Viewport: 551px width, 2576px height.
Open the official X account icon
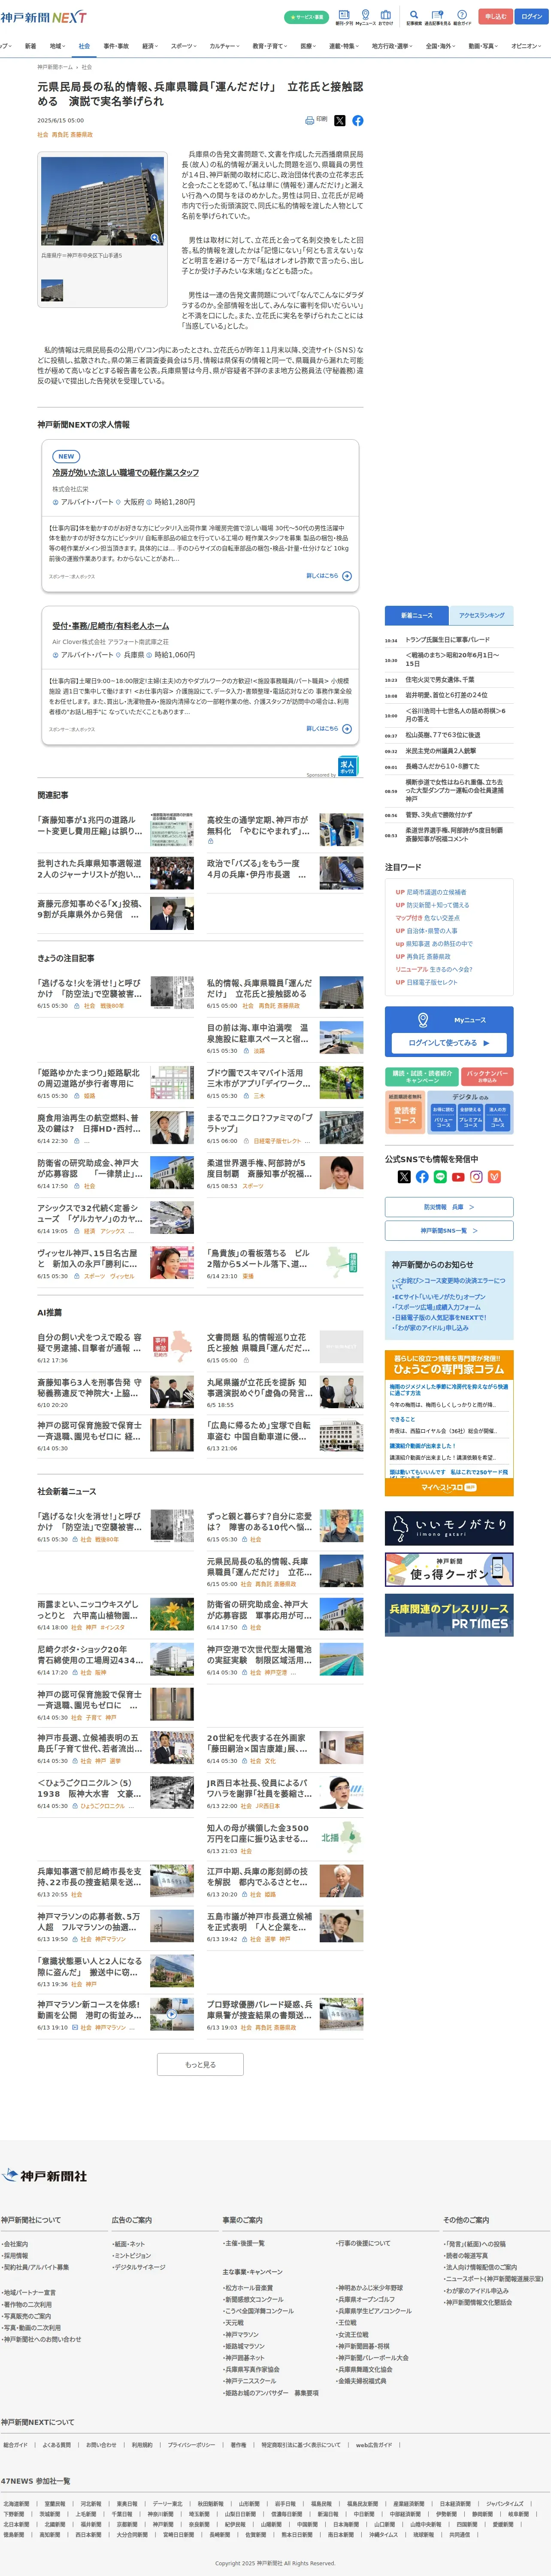tap(404, 1176)
